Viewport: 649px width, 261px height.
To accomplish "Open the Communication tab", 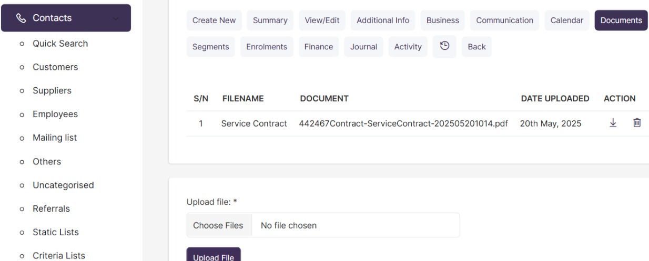I will pyautogui.click(x=504, y=20).
